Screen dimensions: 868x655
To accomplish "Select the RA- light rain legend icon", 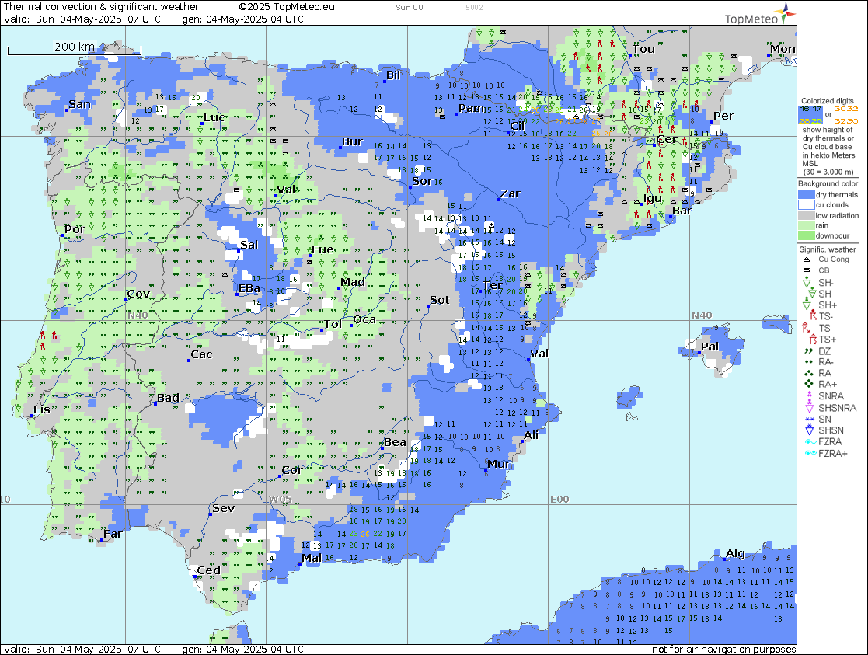I will coord(807,361).
